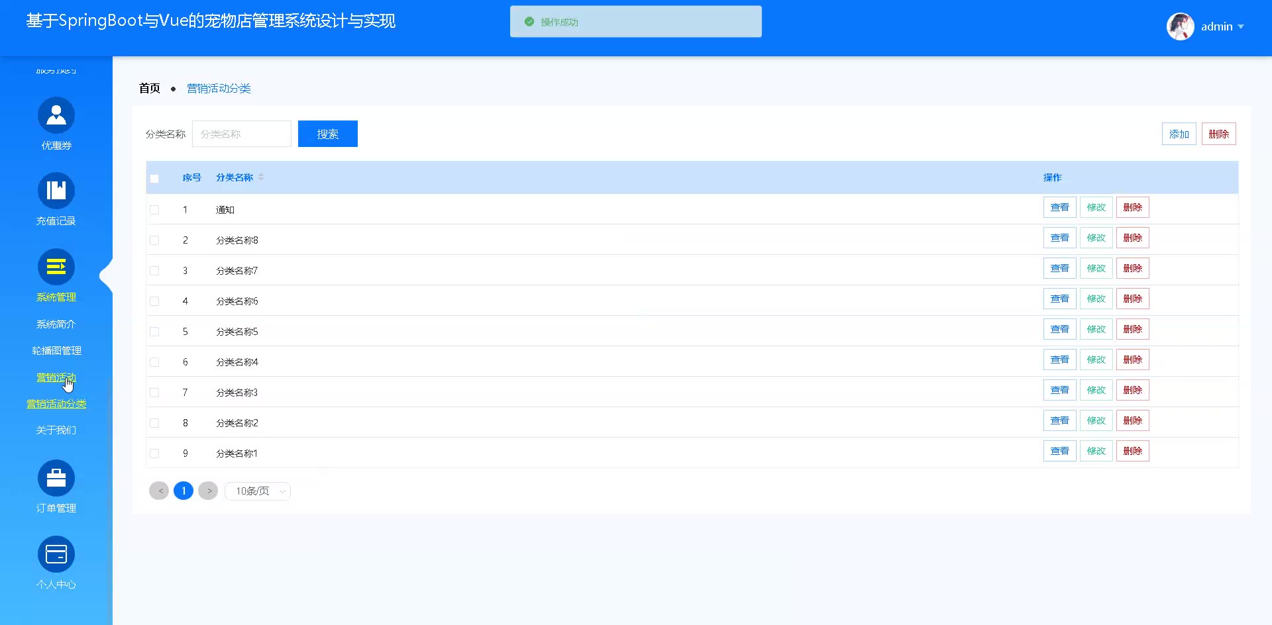Click 查看 for the 分类名称8 row

coord(1060,238)
